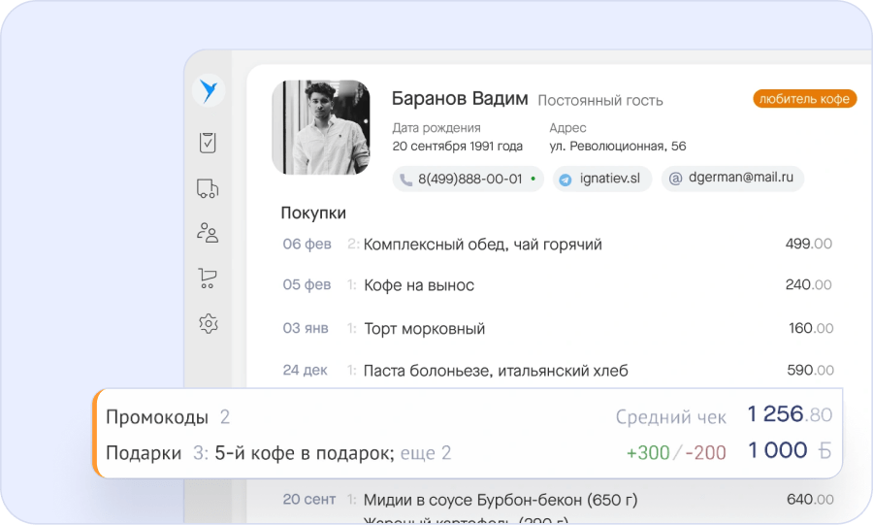Viewport: 873px width, 525px height.
Task: Click the blue bird logo icon
Action: [209, 90]
